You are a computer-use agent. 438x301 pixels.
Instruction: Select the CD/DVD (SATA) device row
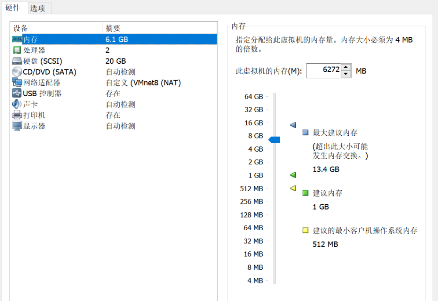click(114, 72)
